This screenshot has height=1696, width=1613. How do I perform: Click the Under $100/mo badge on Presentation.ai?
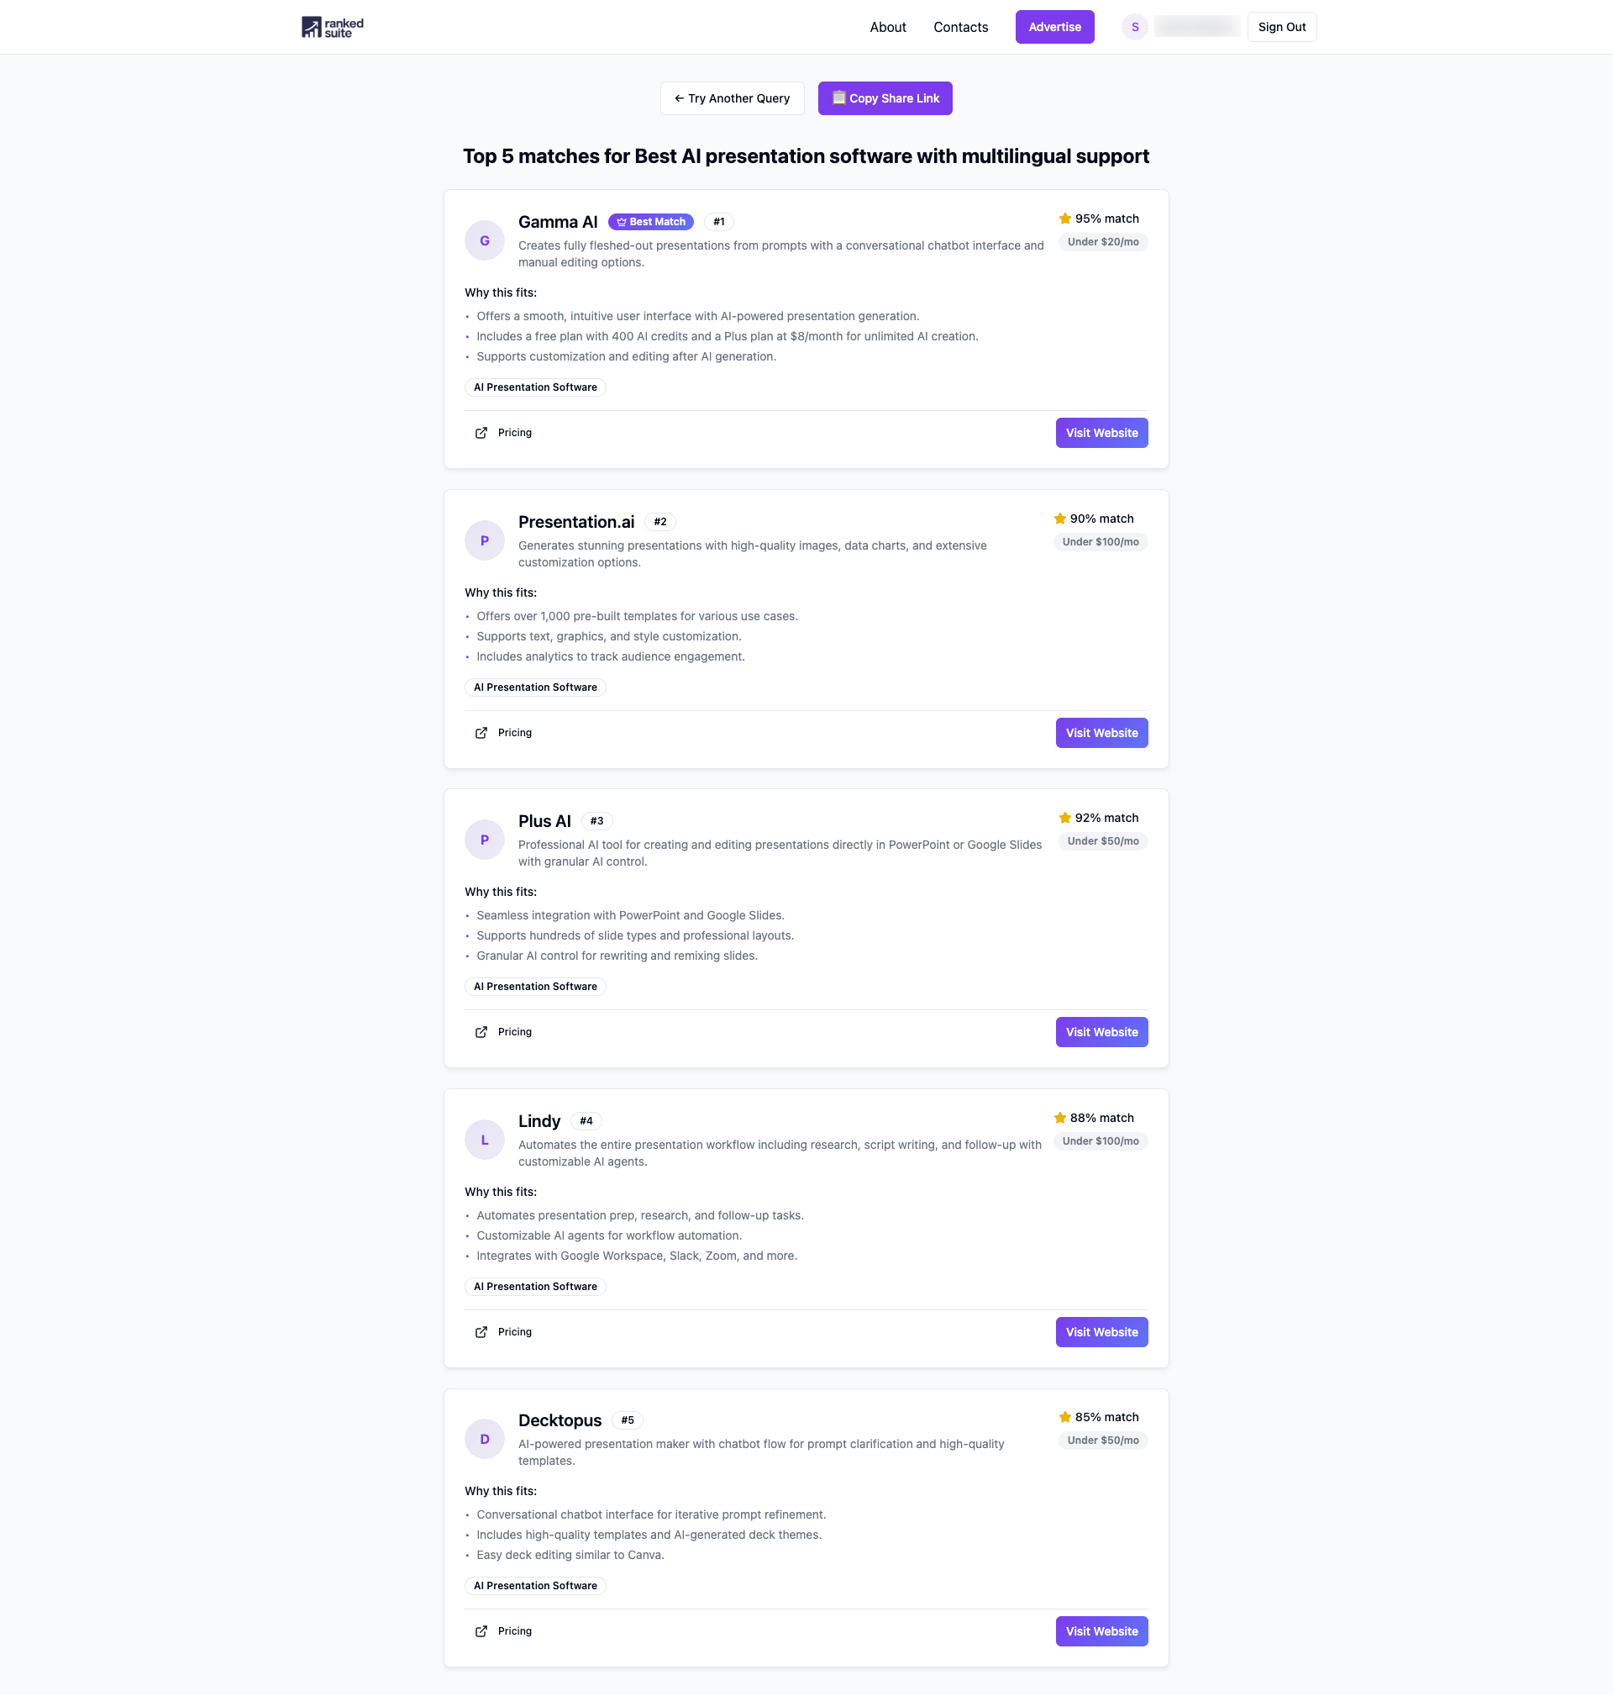(1100, 542)
